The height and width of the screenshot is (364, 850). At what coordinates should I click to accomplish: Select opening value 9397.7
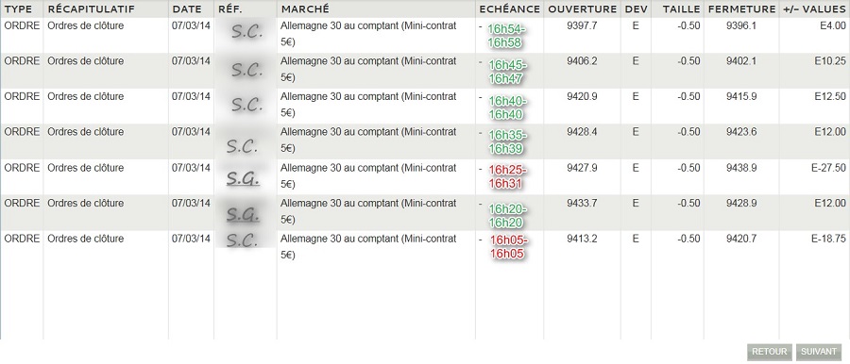582,25
